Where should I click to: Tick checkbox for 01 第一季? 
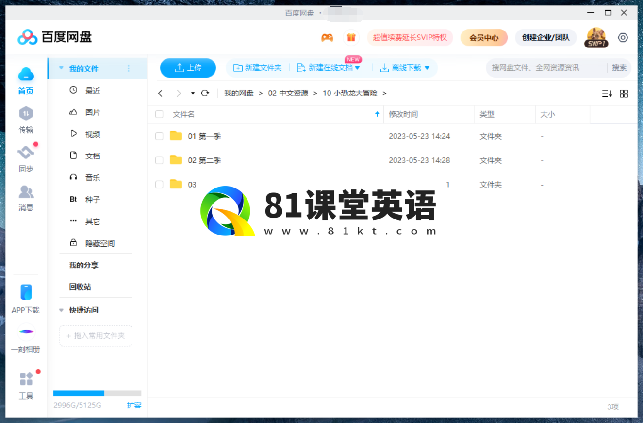pyautogui.click(x=159, y=136)
